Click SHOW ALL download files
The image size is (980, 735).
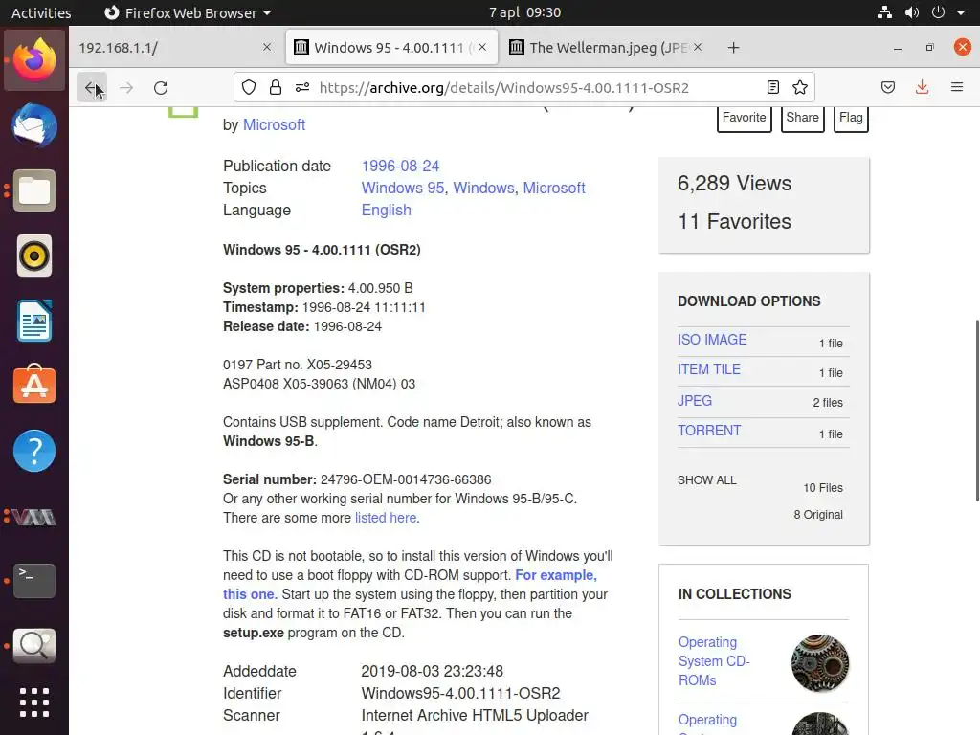coord(707,480)
